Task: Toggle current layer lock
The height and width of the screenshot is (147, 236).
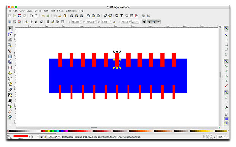Action: coord(45,137)
